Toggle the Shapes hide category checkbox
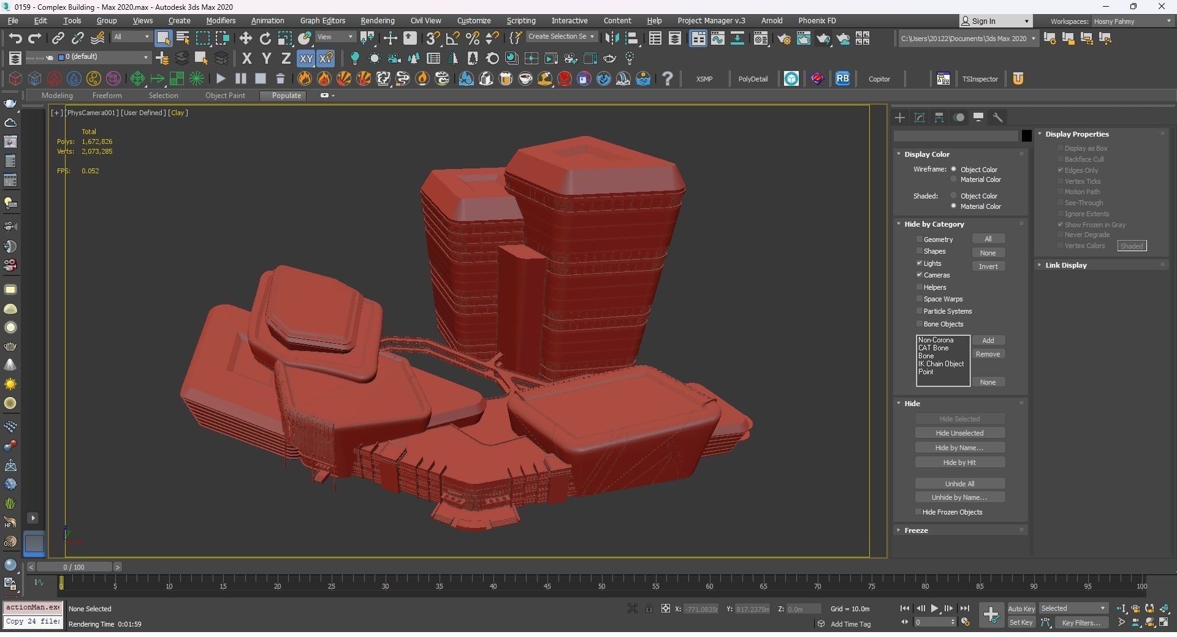The height and width of the screenshot is (637, 1177). [x=919, y=251]
